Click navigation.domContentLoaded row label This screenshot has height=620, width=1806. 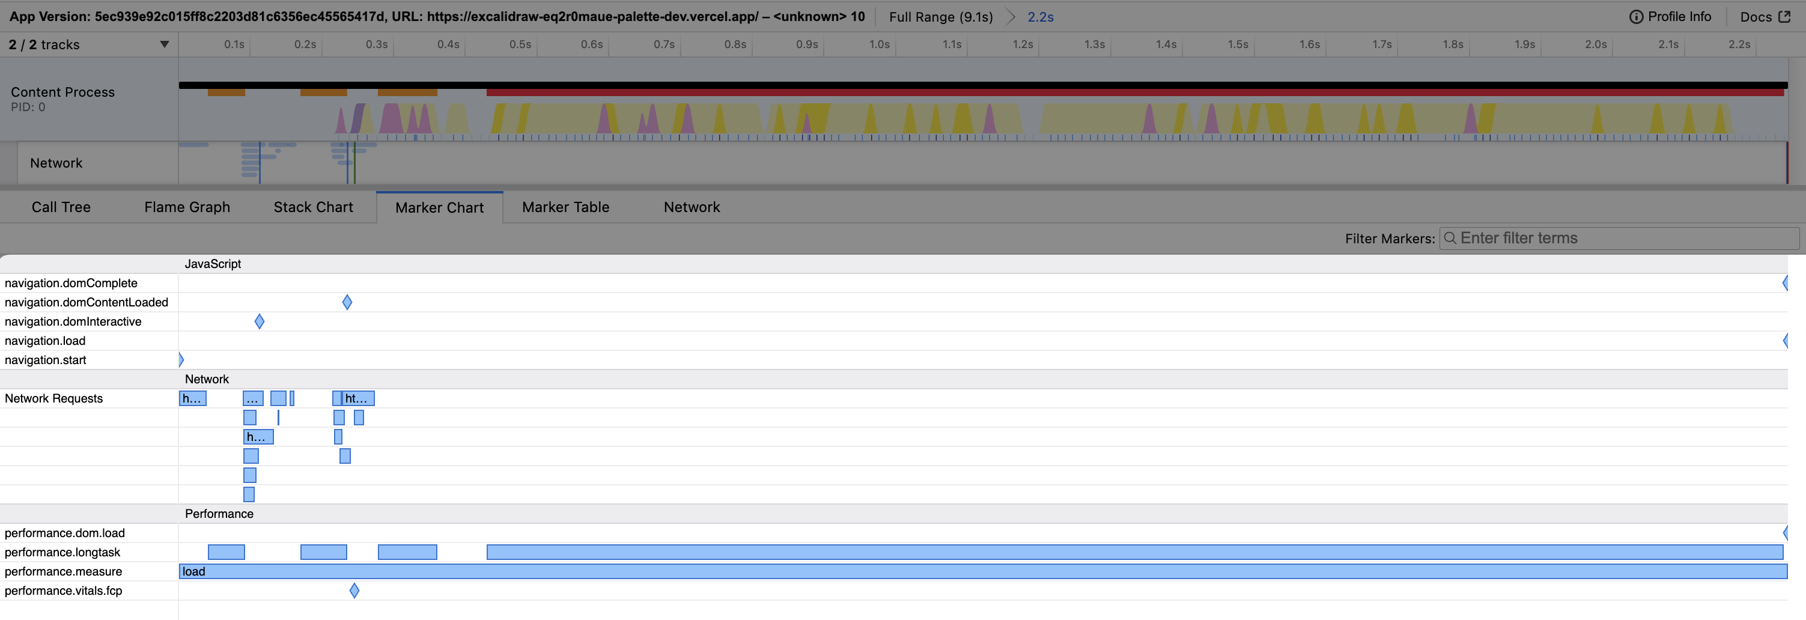click(x=87, y=302)
